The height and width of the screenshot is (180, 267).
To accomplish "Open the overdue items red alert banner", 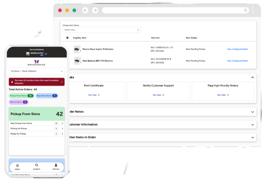I will 37,82.
